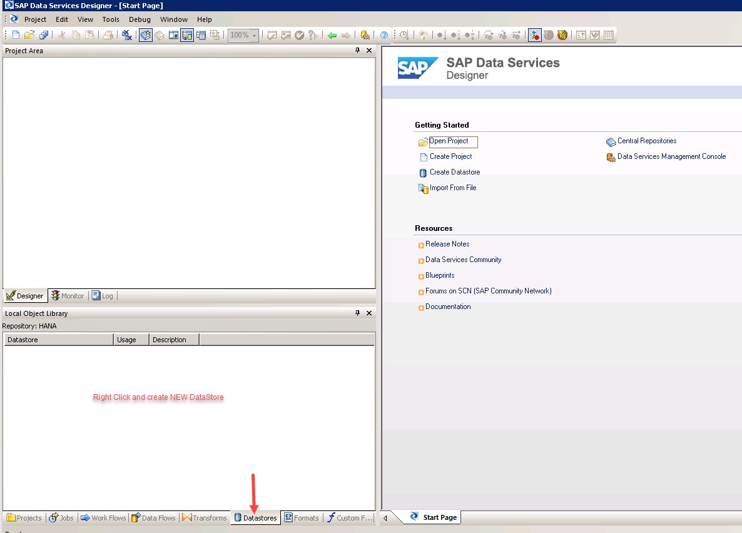Screen dimensions: 742x533
Task: Click View Enabled Descriptions toolbar icon
Action: (215, 35)
